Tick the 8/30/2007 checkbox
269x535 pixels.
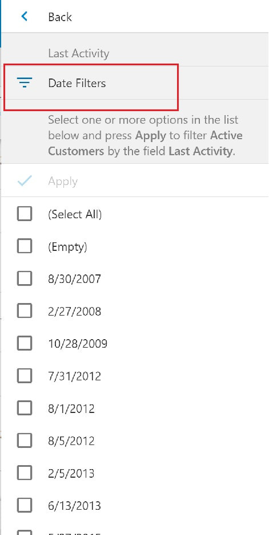[x=25, y=278]
